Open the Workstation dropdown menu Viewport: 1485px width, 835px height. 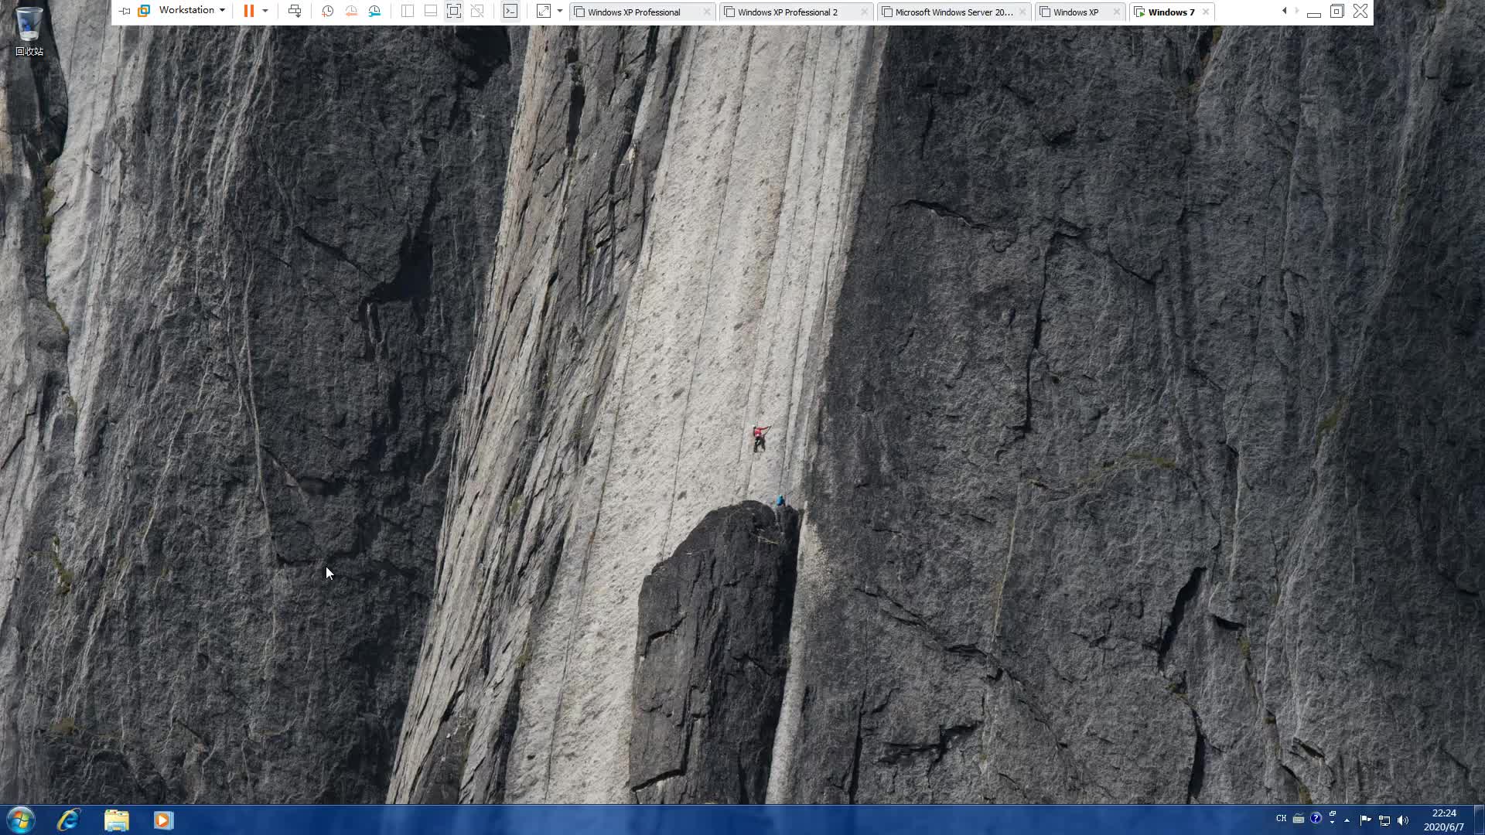[x=191, y=10]
